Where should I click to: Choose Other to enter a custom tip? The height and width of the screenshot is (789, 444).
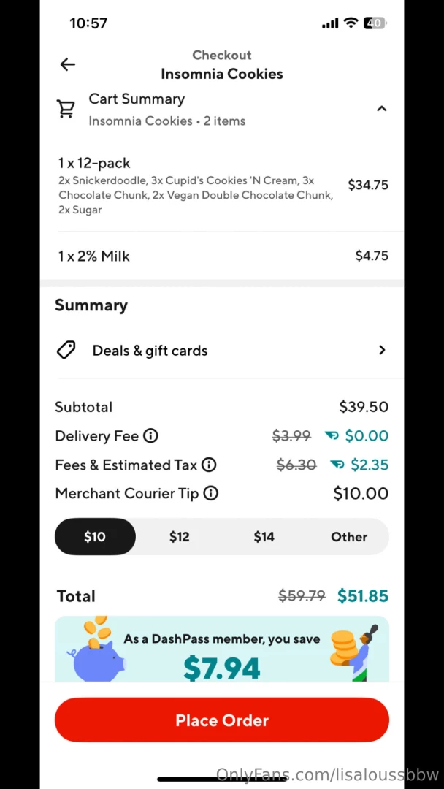point(348,536)
